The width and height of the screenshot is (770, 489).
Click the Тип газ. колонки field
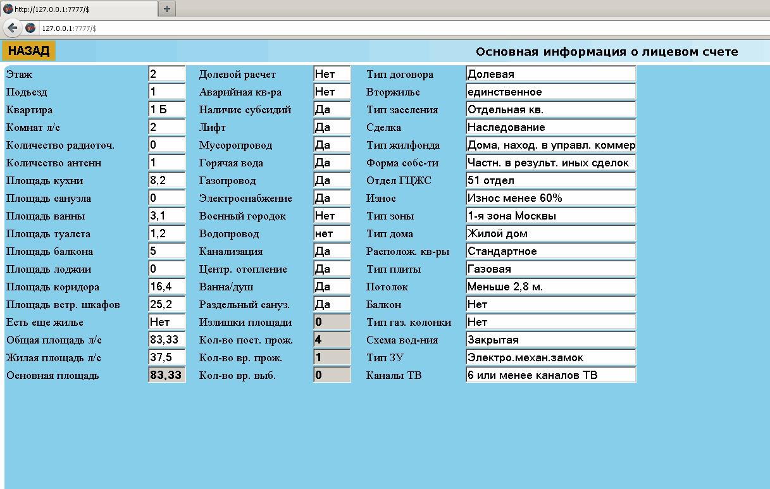click(x=551, y=322)
